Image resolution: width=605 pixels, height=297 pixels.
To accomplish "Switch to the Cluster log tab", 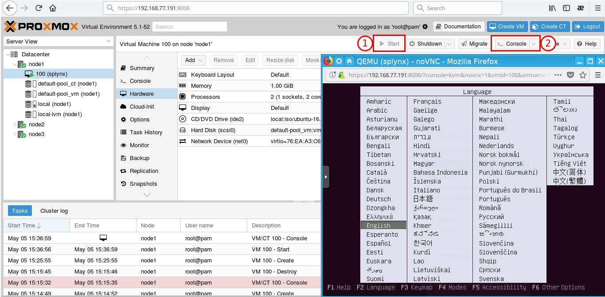I will 54,211.
